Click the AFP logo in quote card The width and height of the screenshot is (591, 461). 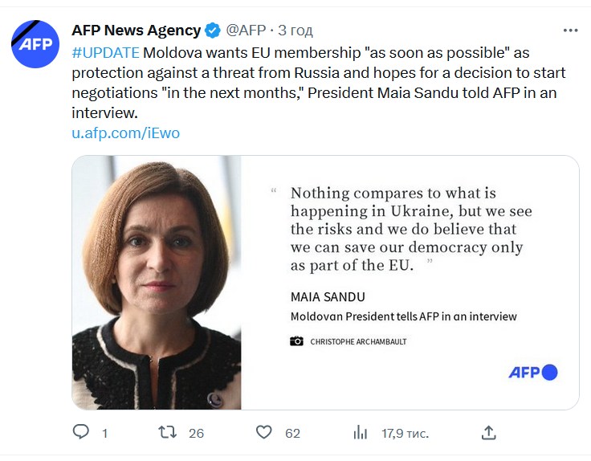pyautogui.click(x=533, y=373)
